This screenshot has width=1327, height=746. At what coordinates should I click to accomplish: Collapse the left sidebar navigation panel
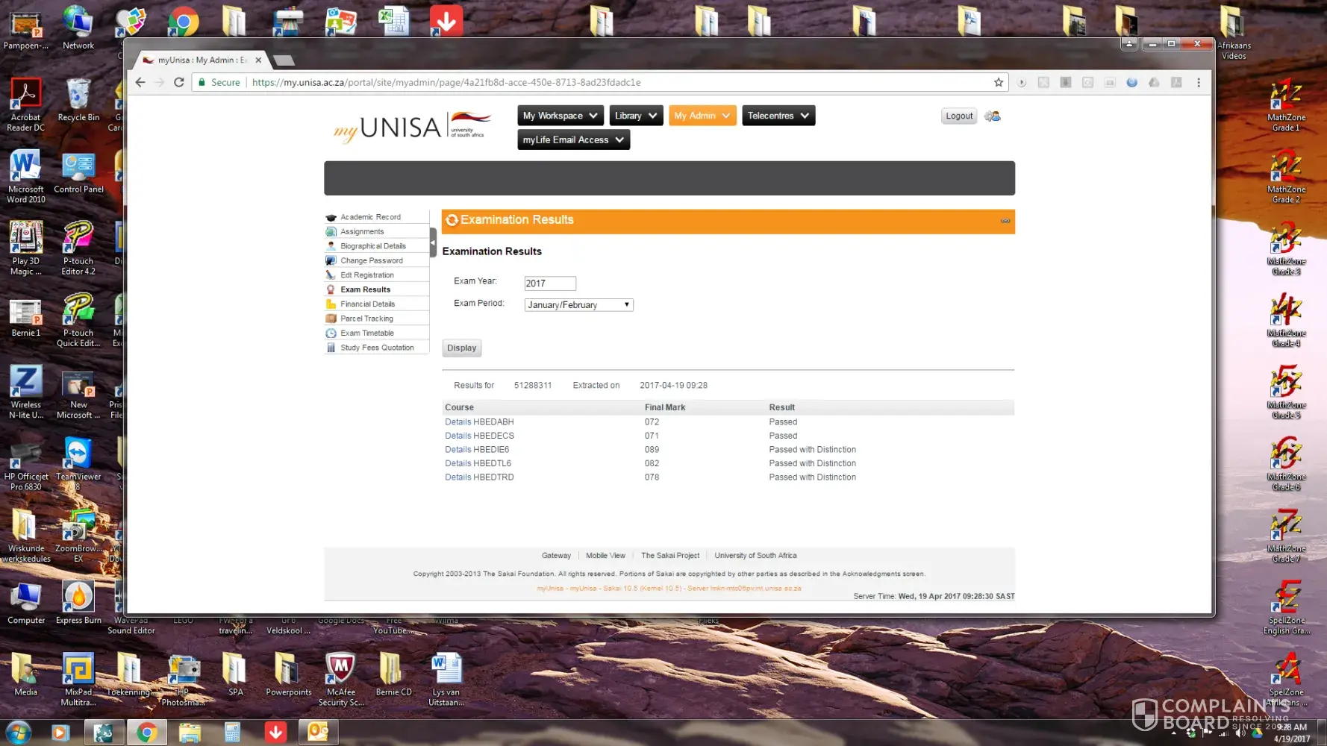tap(433, 242)
